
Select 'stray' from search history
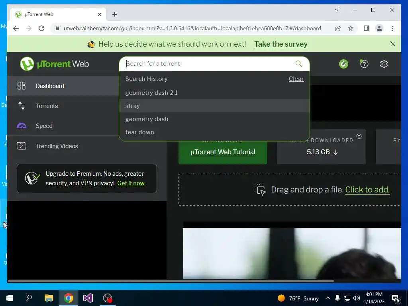[214, 106]
